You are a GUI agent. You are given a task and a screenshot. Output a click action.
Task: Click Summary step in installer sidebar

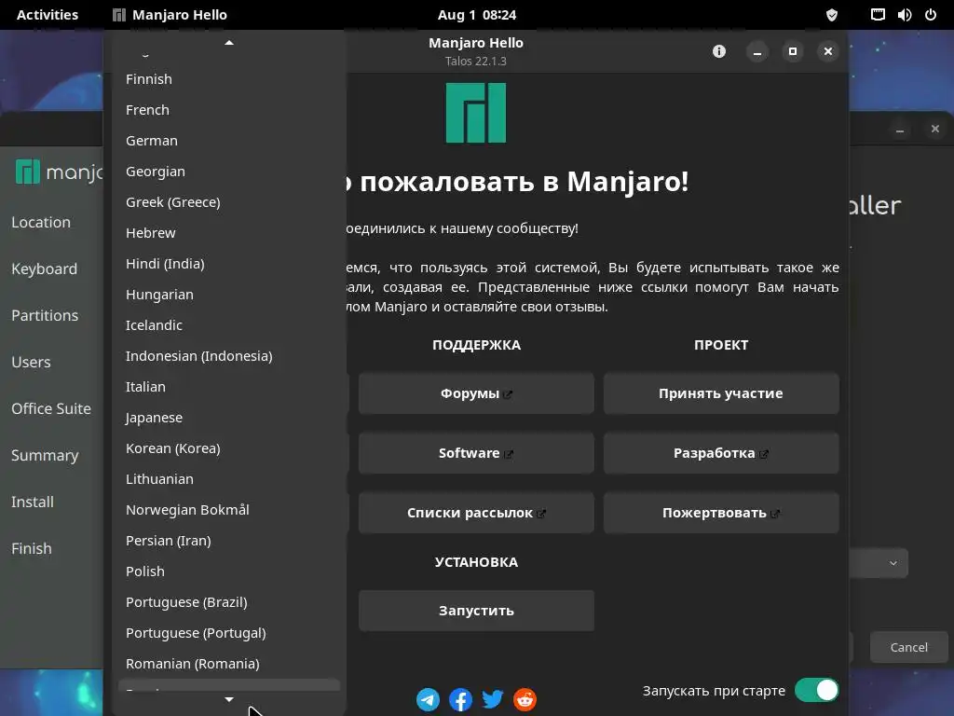pyautogui.click(x=45, y=455)
